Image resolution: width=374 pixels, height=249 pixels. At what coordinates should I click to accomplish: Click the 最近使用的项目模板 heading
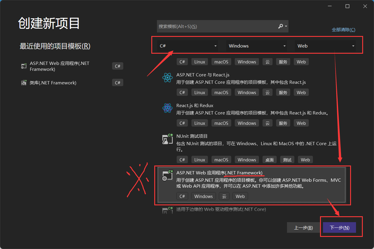55,46
